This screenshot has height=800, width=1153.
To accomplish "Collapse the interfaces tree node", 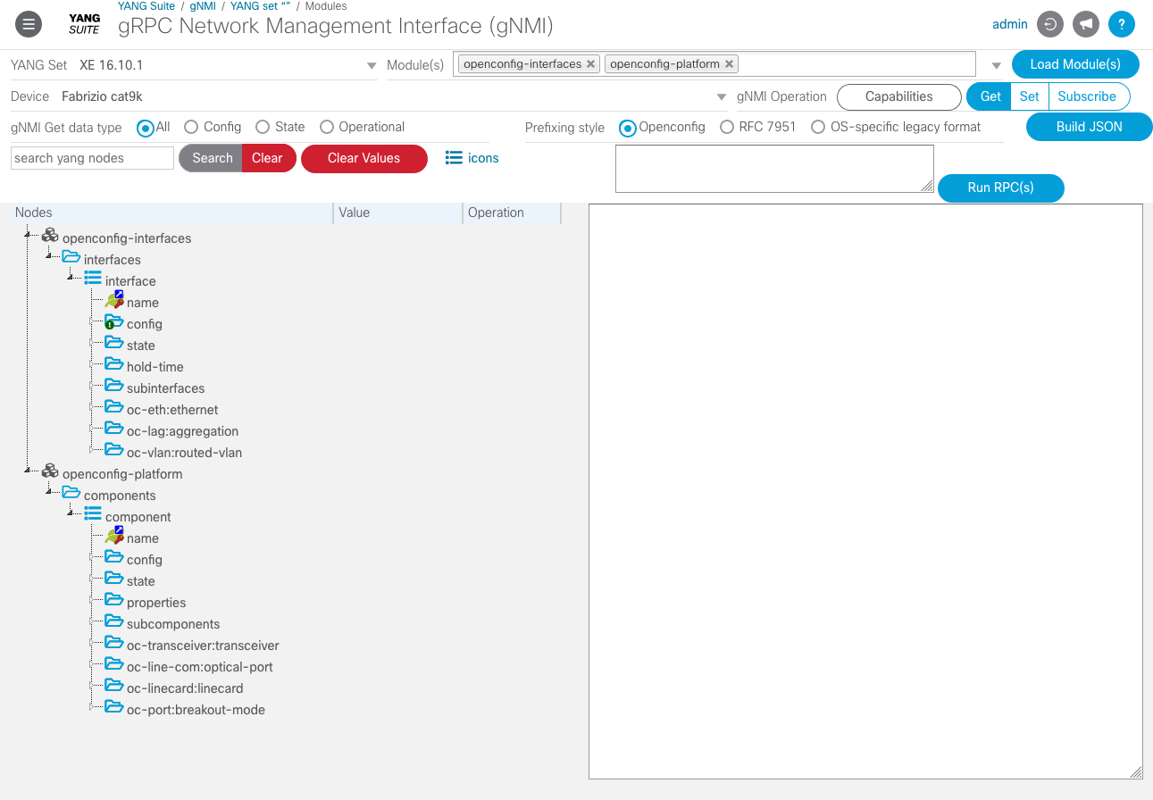I will [50, 256].
